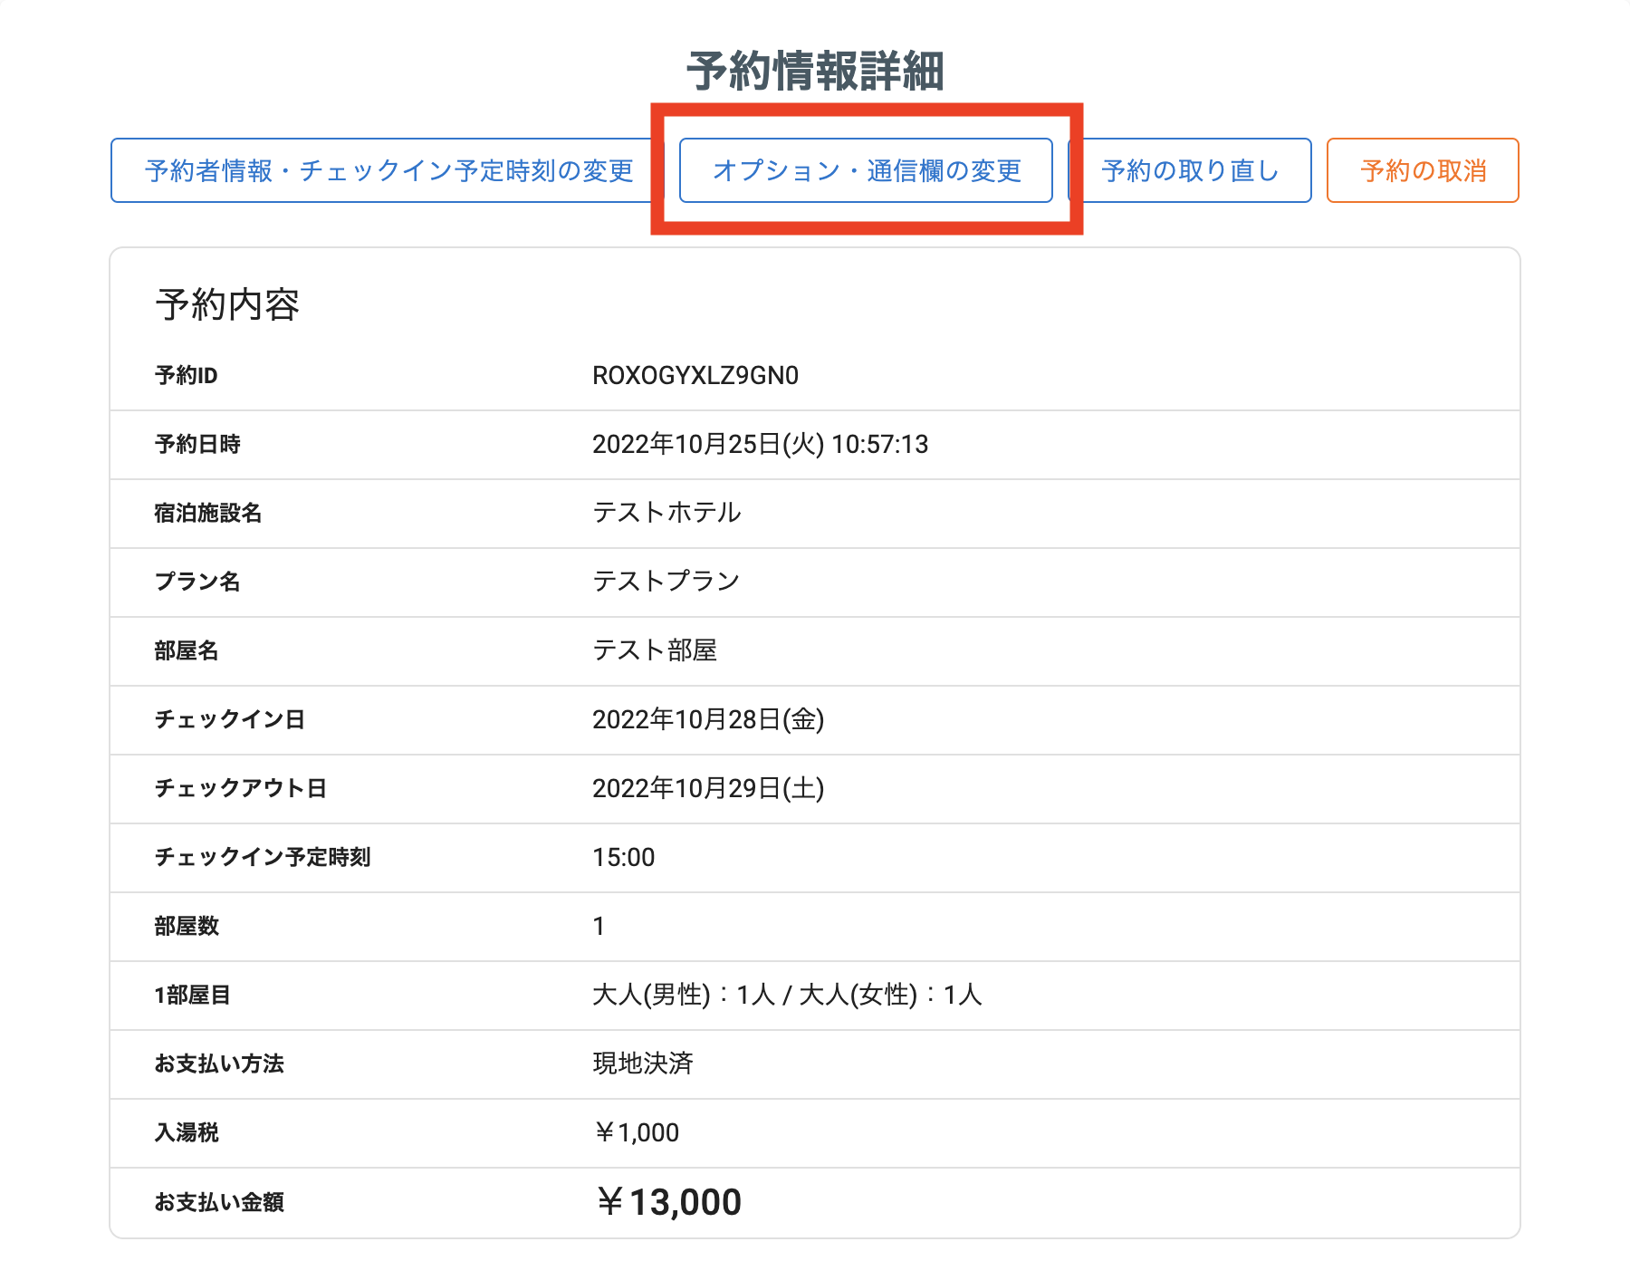1630x1261 pixels.
Task: Click the hotel name テストホテル
Action: (x=666, y=513)
